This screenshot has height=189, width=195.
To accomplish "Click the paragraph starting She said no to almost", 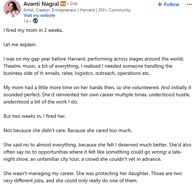I will pyautogui.click(x=97, y=152).
